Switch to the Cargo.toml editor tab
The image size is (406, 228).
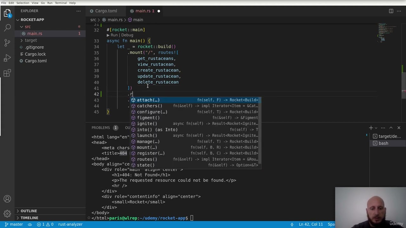[106, 11]
